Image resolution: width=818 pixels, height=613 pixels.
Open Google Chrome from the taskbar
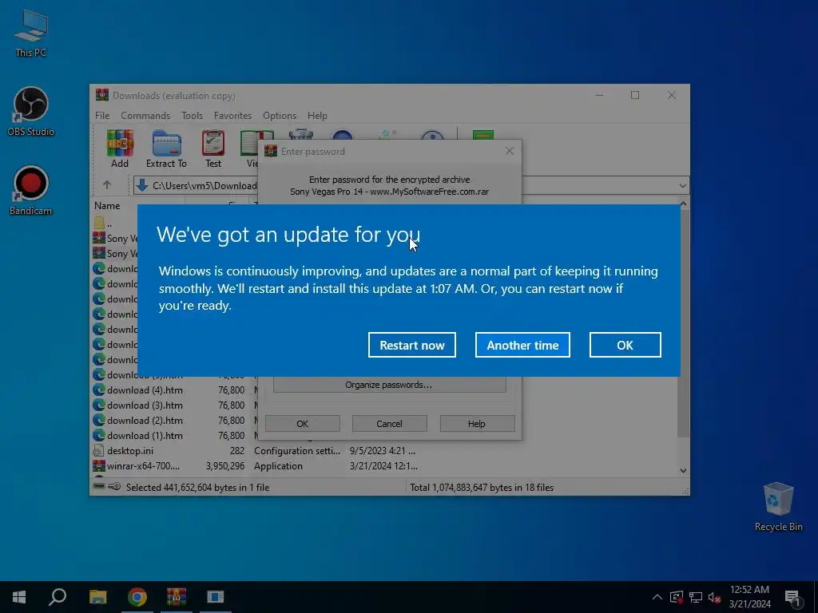coord(137,597)
